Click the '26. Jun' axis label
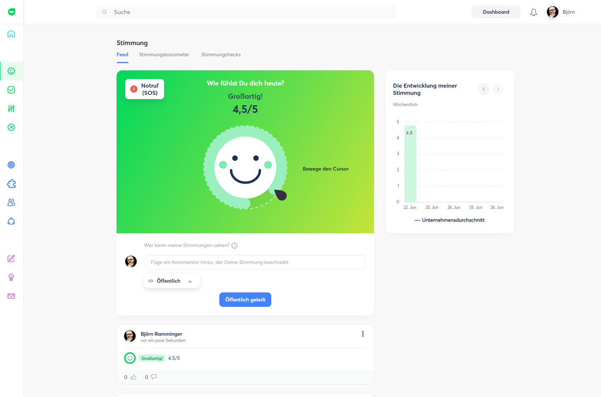The width and height of the screenshot is (601, 397). (x=497, y=207)
